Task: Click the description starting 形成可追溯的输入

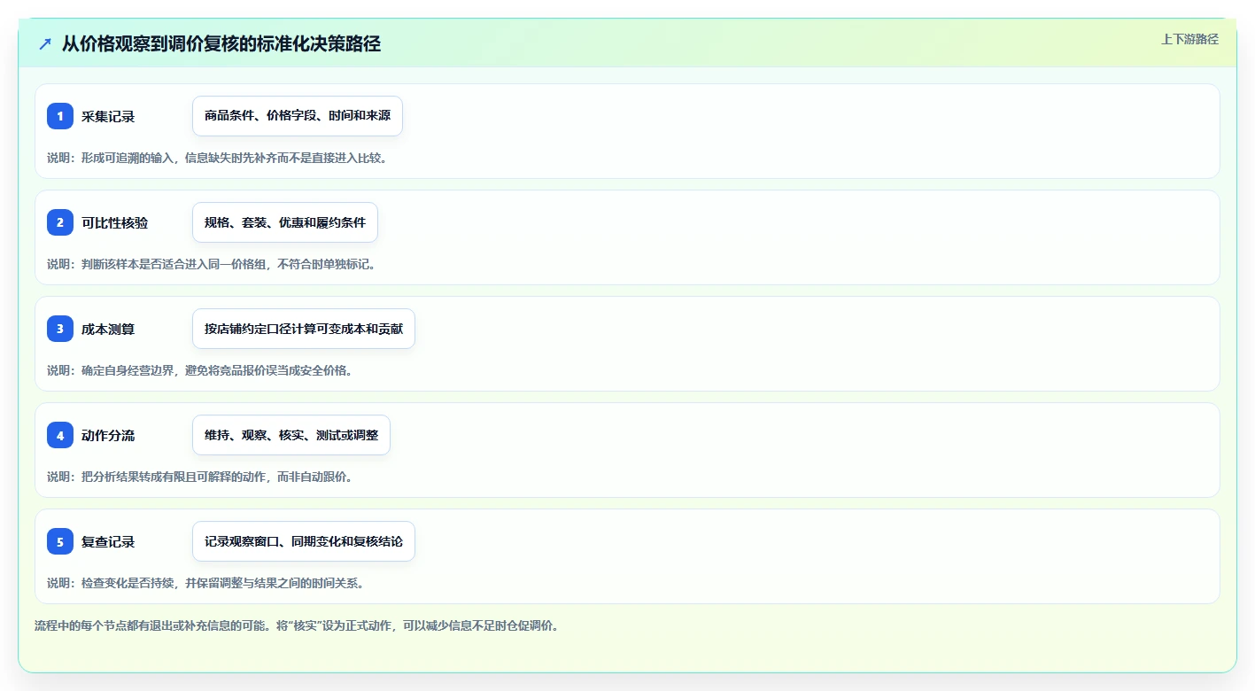Action: tap(217, 158)
